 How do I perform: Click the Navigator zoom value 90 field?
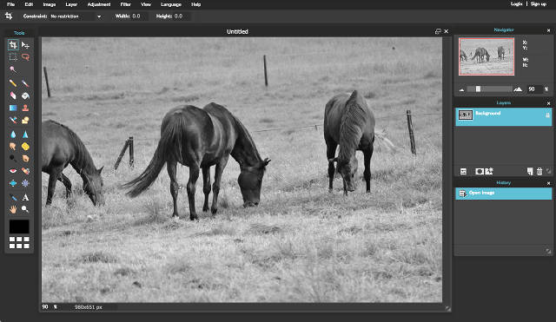(x=533, y=89)
